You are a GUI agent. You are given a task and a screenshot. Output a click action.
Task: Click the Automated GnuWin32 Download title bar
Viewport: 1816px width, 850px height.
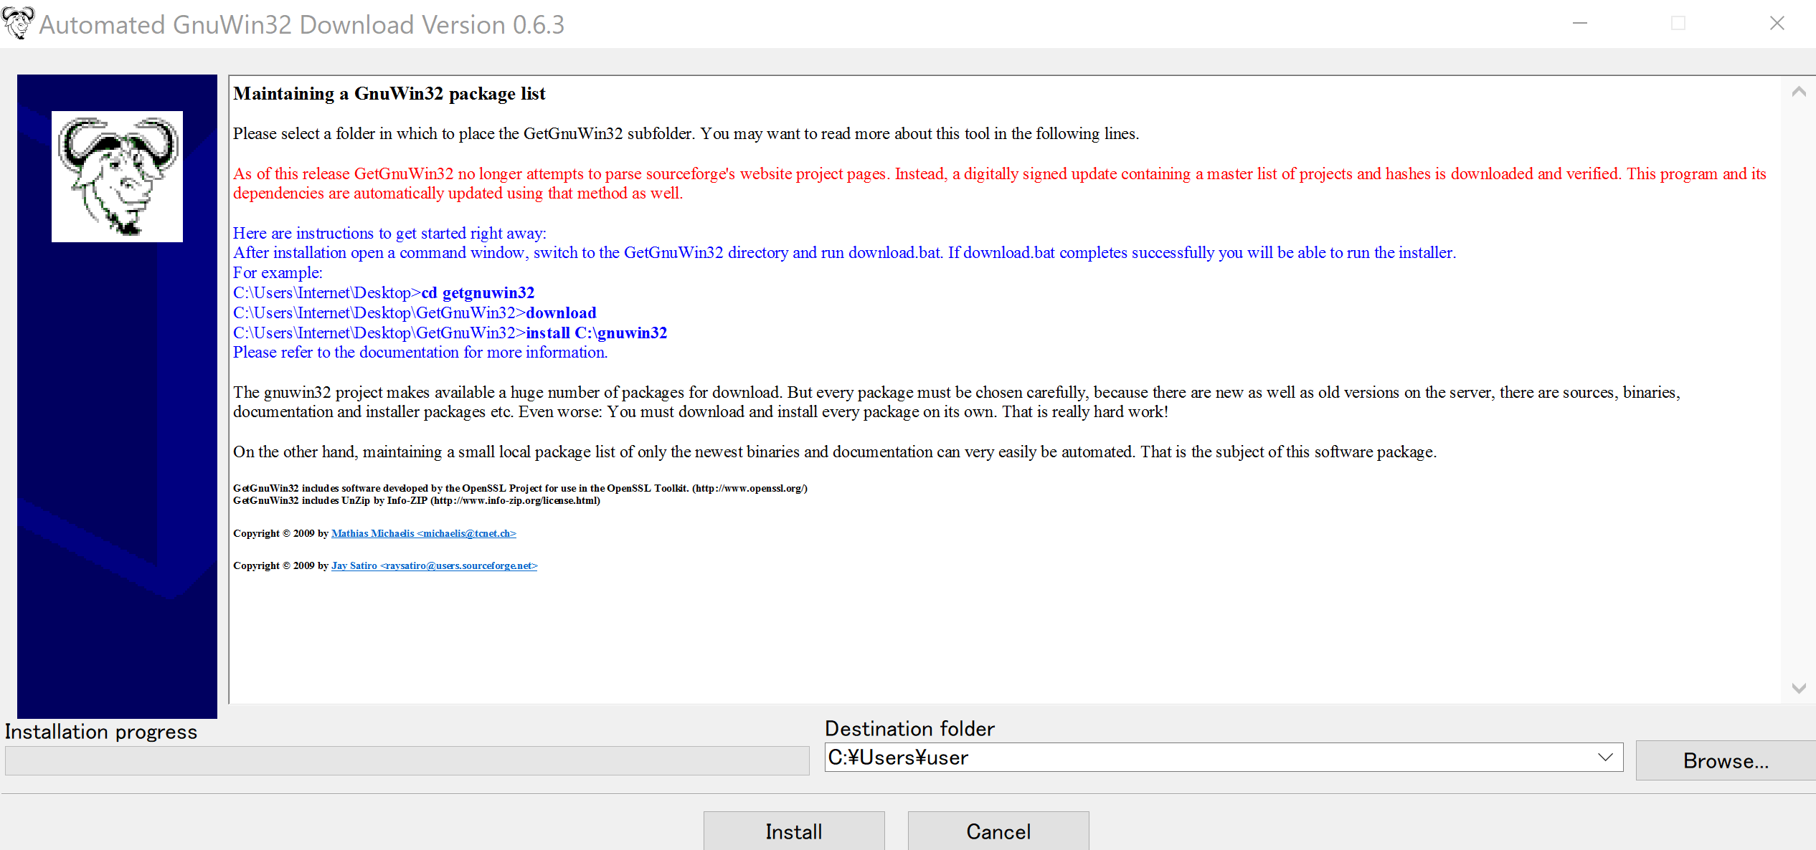301,24
